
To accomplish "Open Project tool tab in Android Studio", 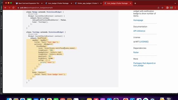I will coord(1,9).
